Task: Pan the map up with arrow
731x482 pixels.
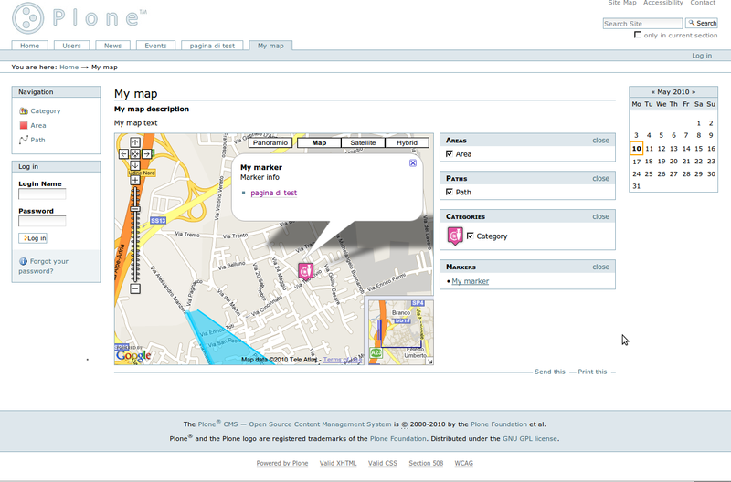Action: (x=135, y=143)
